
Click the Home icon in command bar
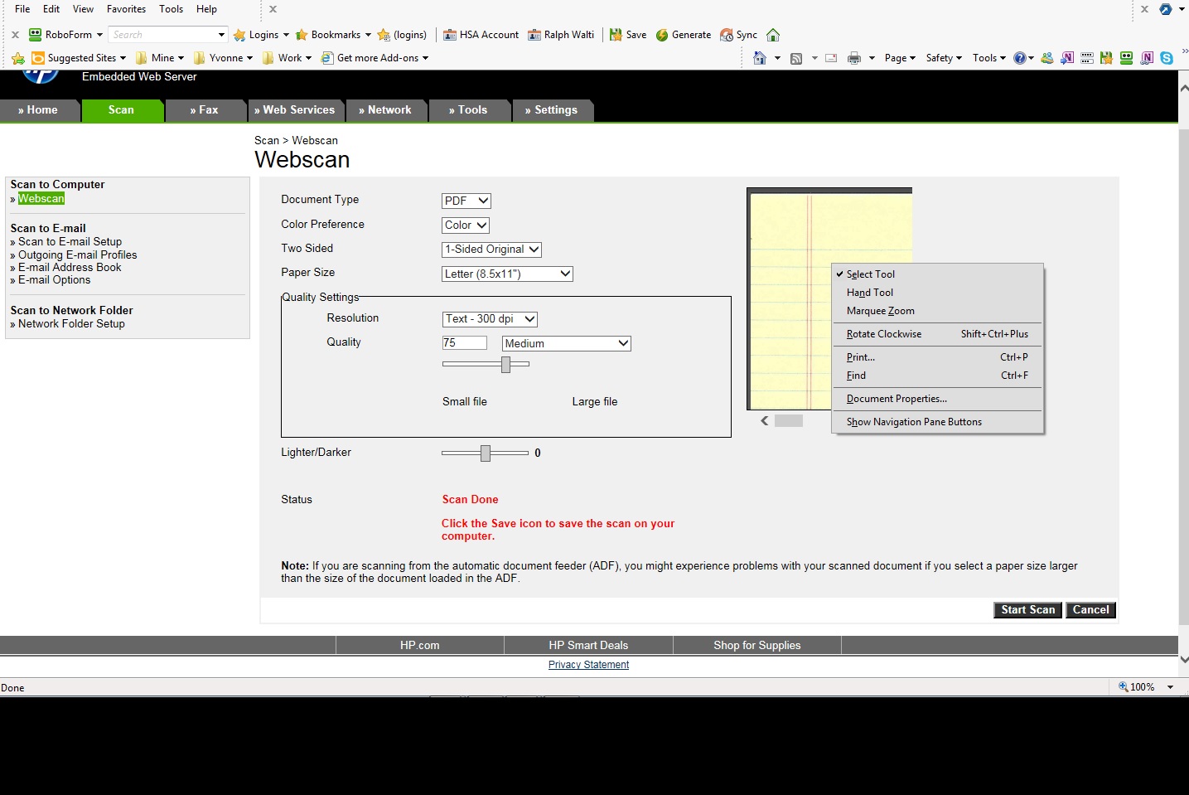(759, 58)
